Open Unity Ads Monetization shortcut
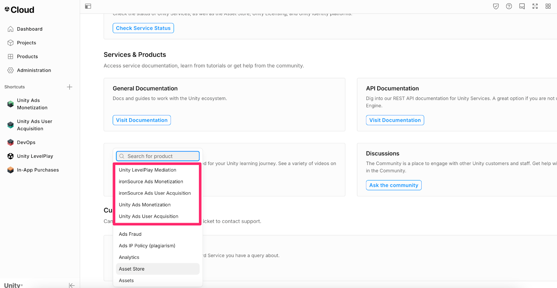This screenshot has height=288, width=557. pyautogui.click(x=32, y=104)
